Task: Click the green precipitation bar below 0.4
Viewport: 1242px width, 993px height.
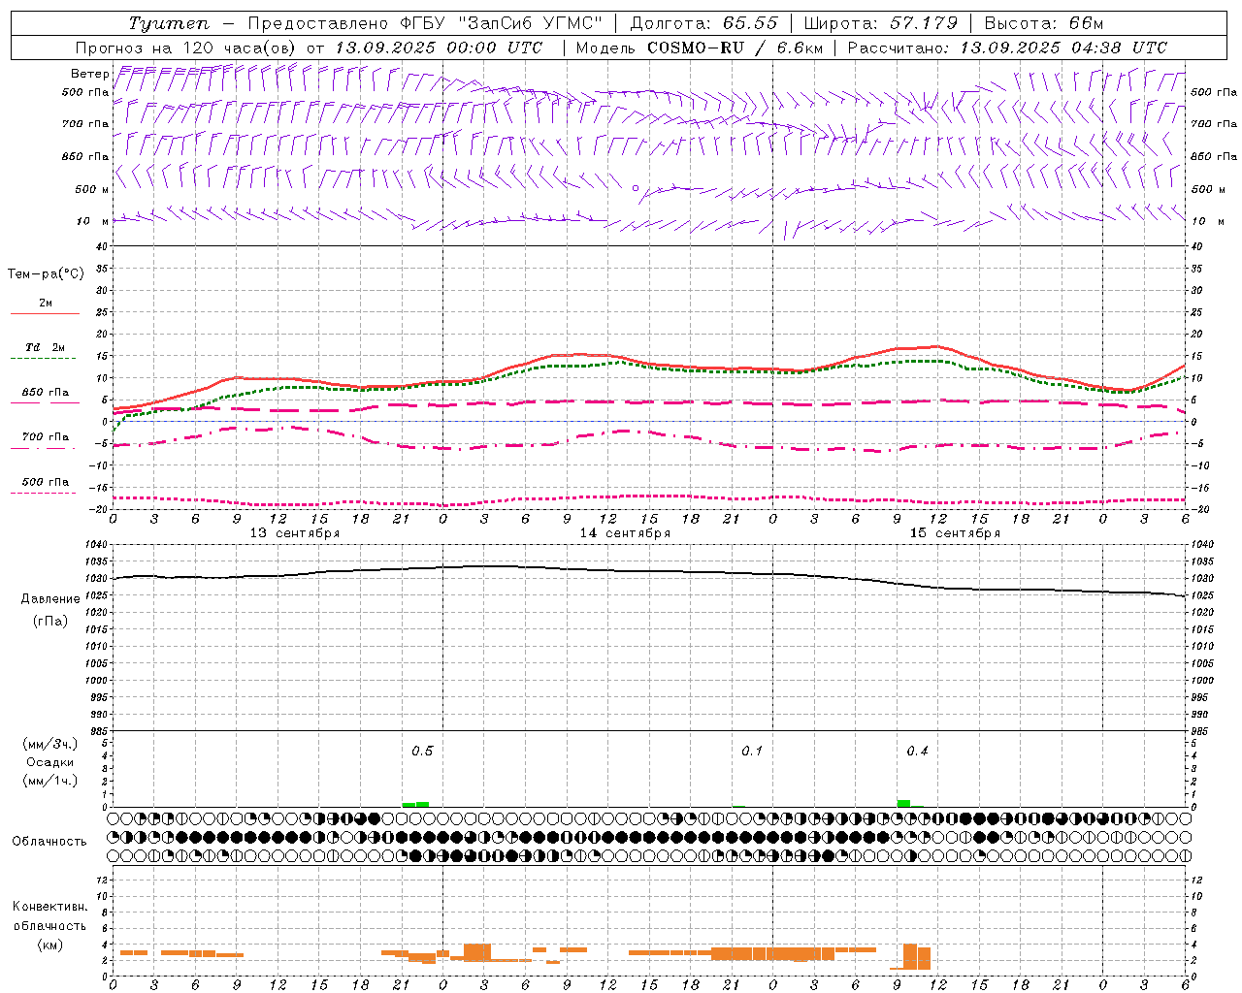Action: pyautogui.click(x=903, y=803)
